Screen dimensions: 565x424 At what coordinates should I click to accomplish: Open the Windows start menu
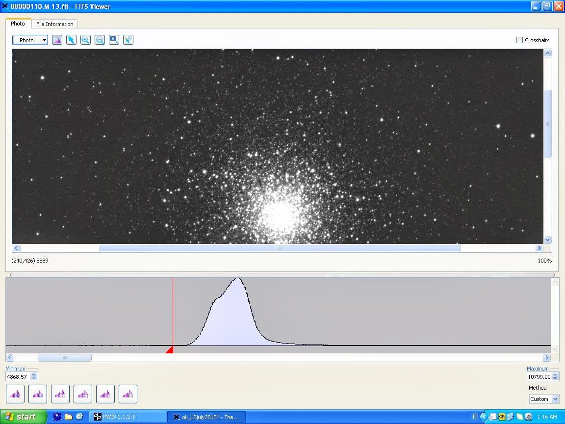point(23,417)
